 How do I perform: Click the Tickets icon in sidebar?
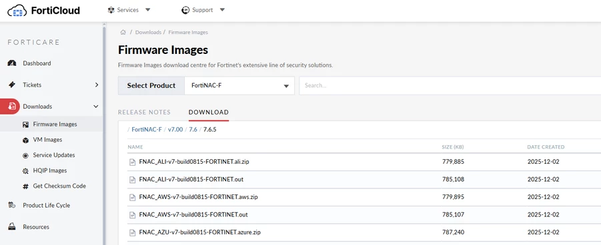click(x=12, y=85)
